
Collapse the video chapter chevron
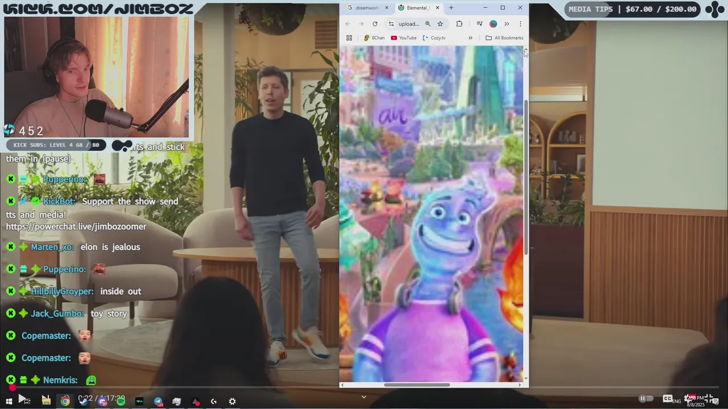coord(364,397)
